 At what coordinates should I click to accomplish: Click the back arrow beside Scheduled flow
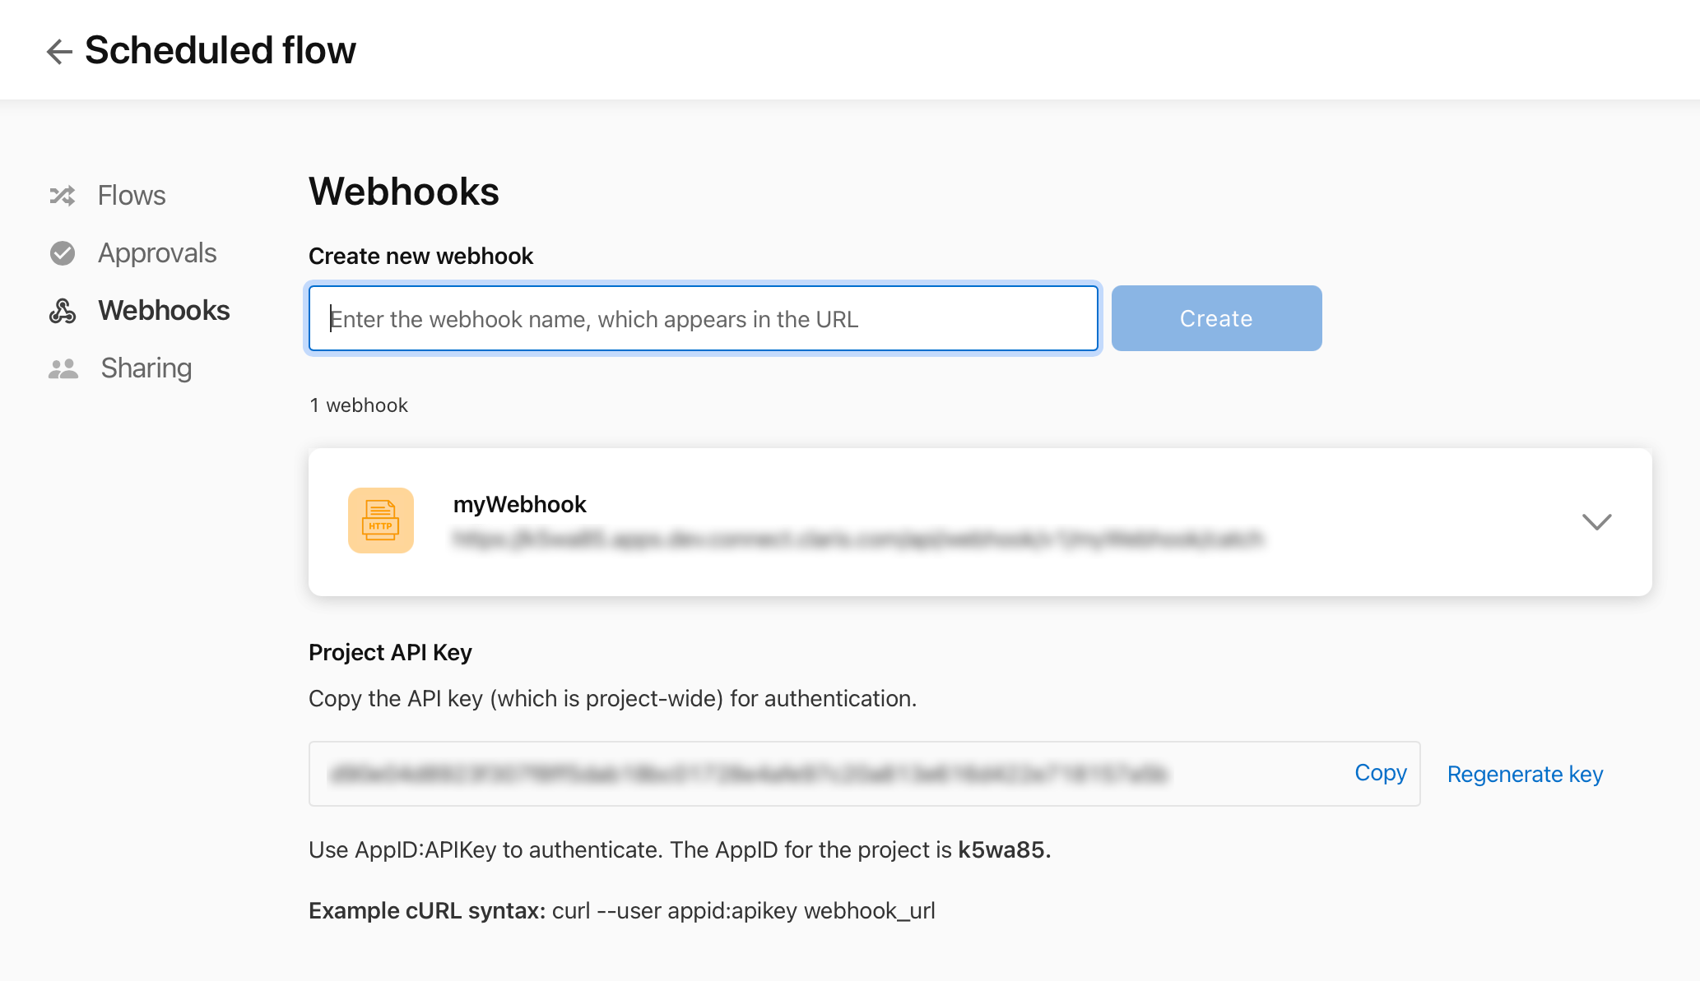click(x=58, y=51)
